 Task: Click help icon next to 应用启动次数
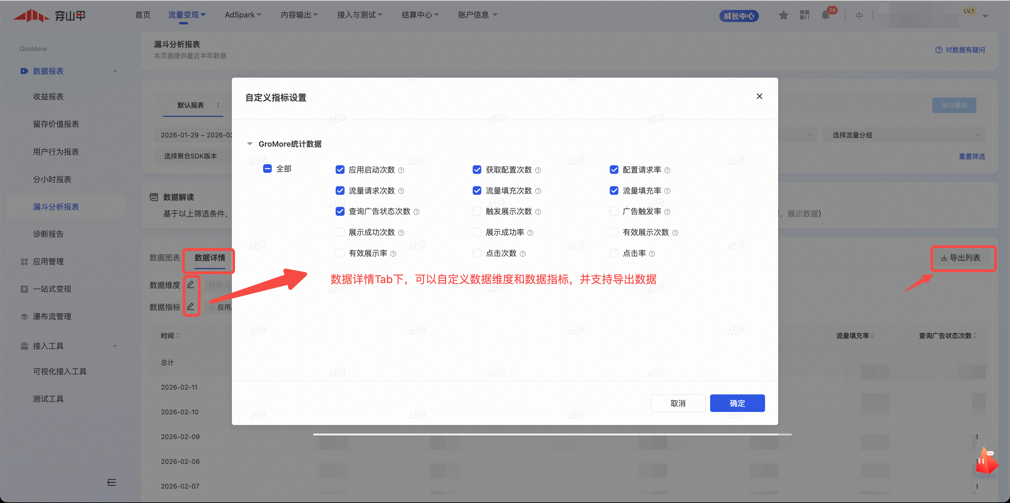401,170
